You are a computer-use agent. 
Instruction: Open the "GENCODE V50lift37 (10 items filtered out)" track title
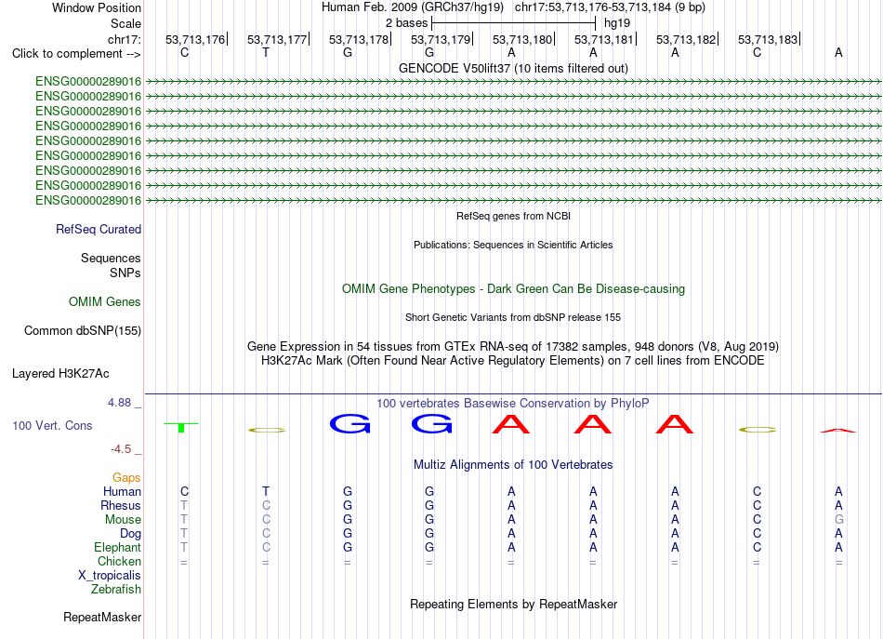pyautogui.click(x=514, y=68)
